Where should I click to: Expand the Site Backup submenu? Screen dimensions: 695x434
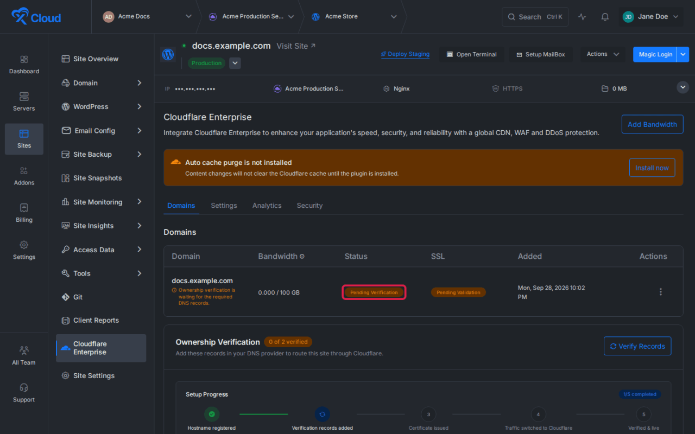pyautogui.click(x=140, y=155)
